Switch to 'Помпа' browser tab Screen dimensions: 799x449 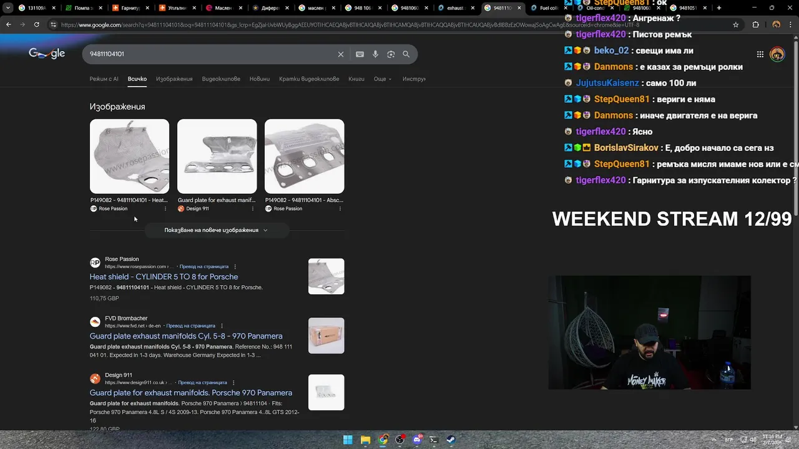click(x=82, y=8)
